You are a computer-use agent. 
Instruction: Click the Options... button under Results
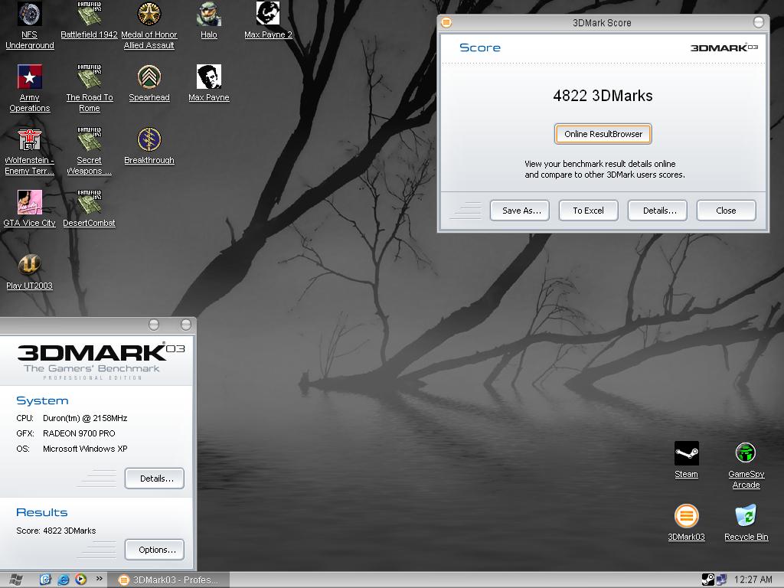[155, 550]
